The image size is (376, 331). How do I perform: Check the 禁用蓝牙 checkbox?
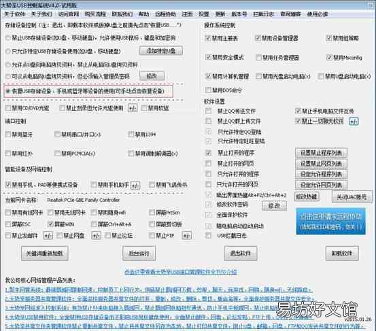pos(8,135)
